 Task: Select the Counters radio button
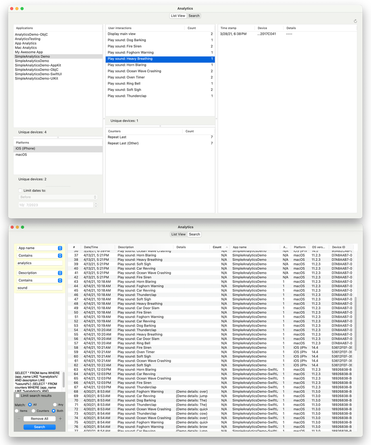pyautogui.click(x=33, y=411)
